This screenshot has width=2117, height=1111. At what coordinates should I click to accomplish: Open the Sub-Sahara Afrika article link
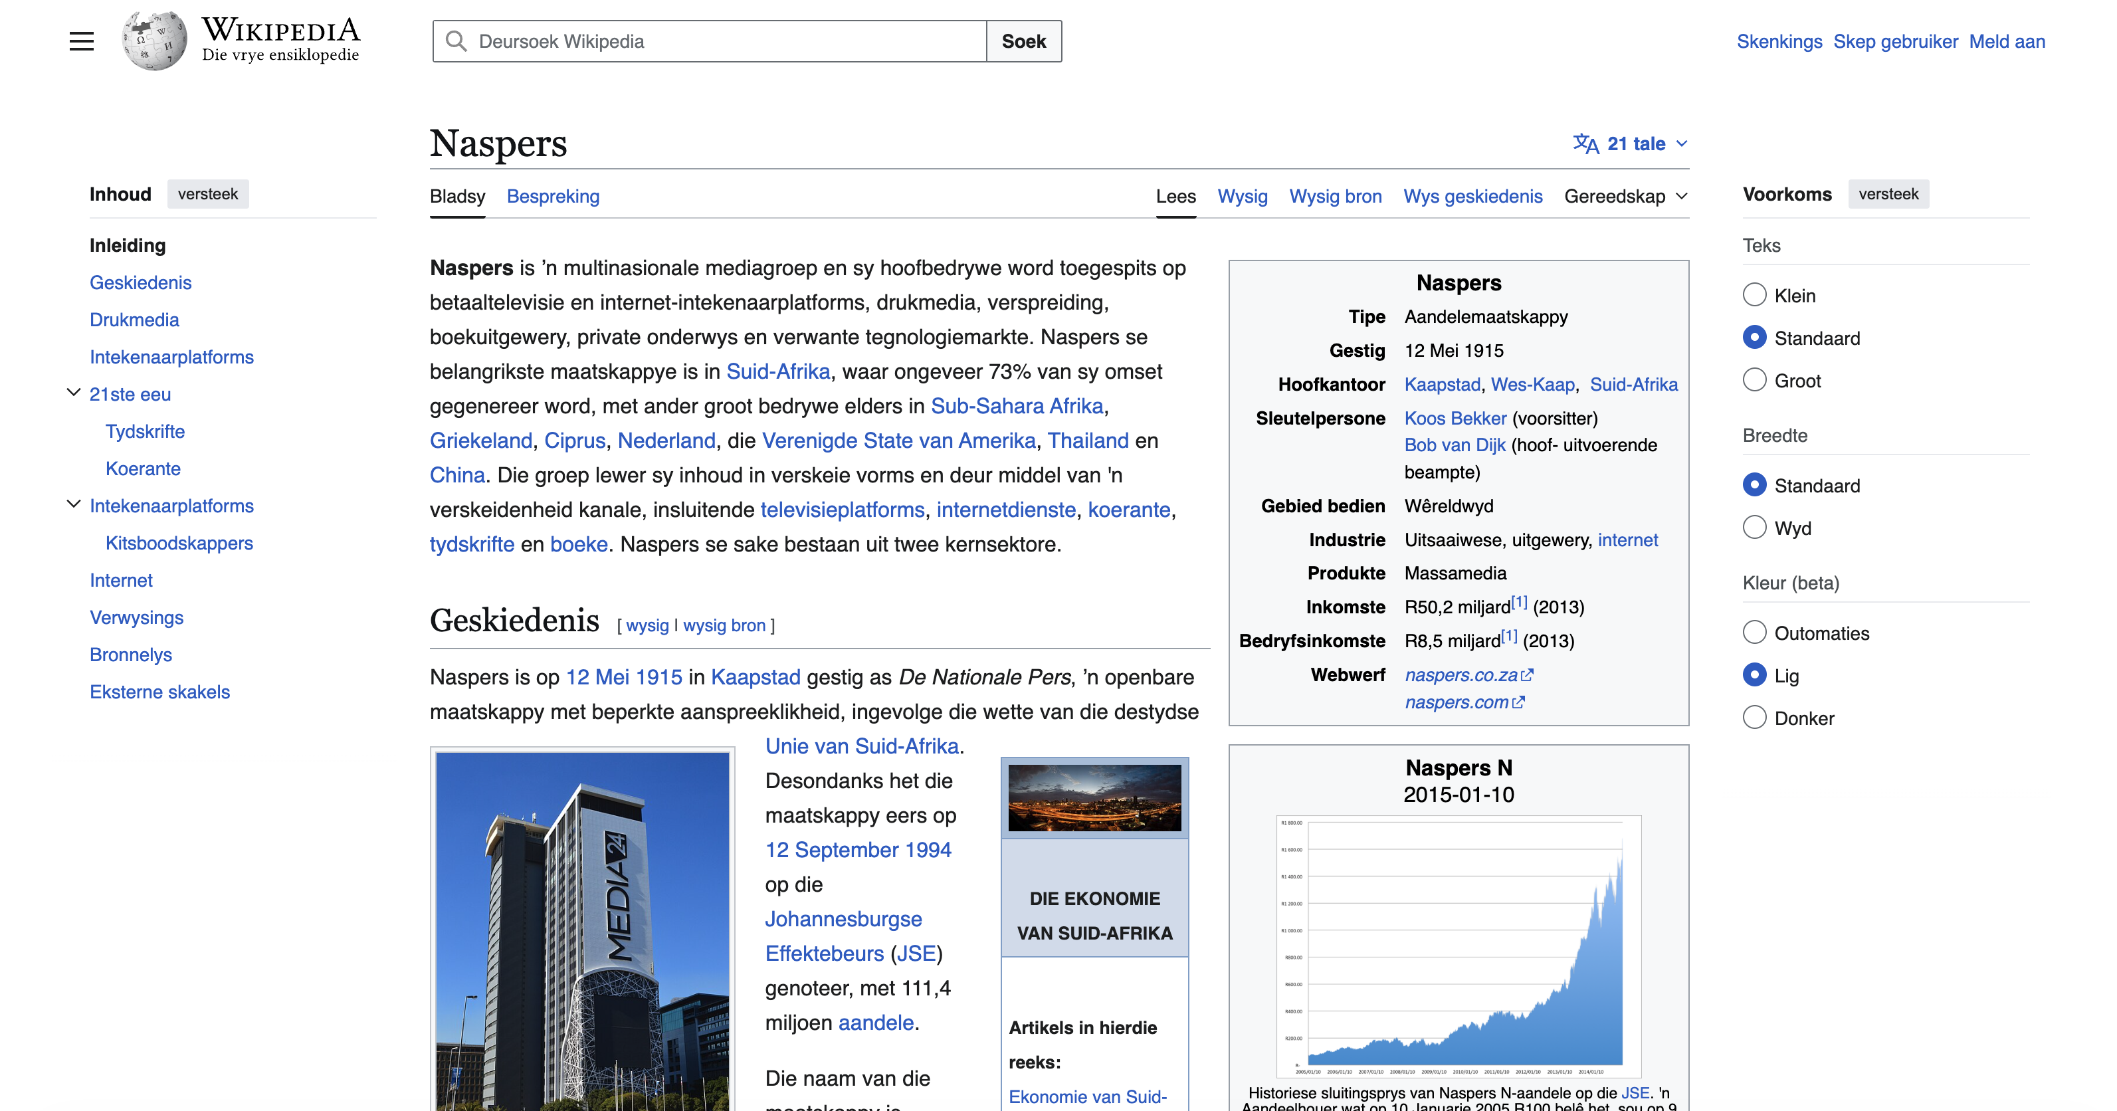click(x=1017, y=406)
